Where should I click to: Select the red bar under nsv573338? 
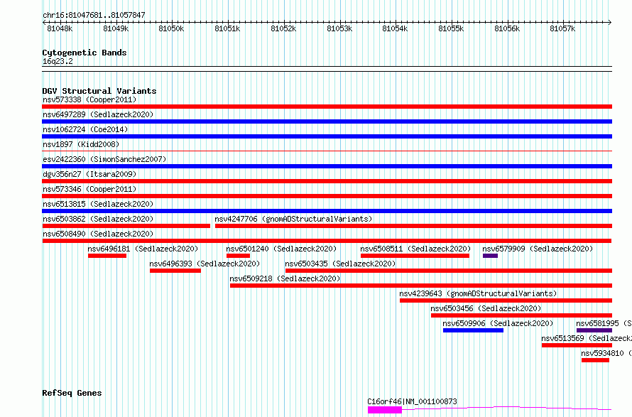pos(327,107)
